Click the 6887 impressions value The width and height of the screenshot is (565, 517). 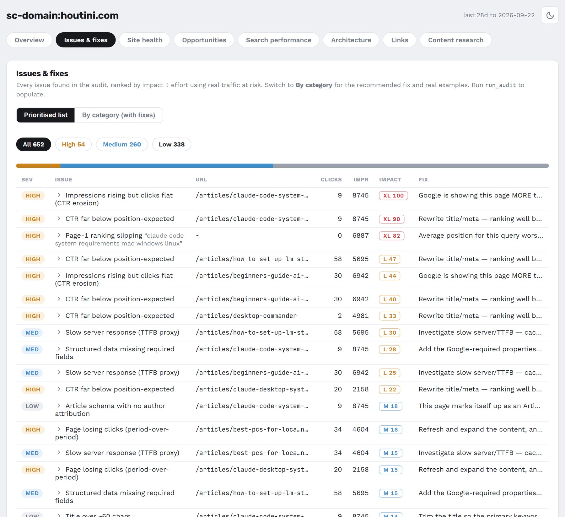pos(360,235)
